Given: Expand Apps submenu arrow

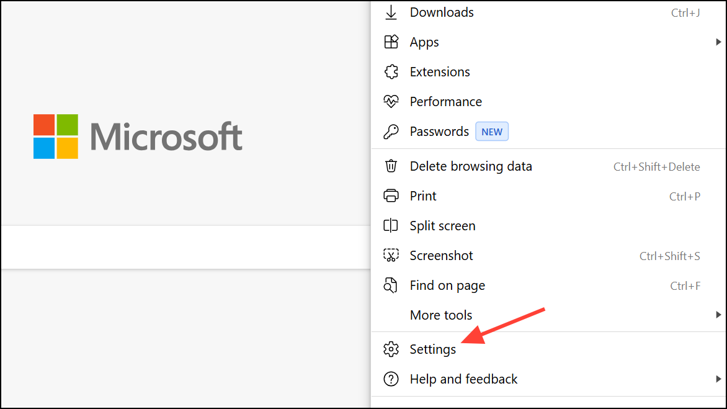Looking at the screenshot, I should pyautogui.click(x=718, y=42).
